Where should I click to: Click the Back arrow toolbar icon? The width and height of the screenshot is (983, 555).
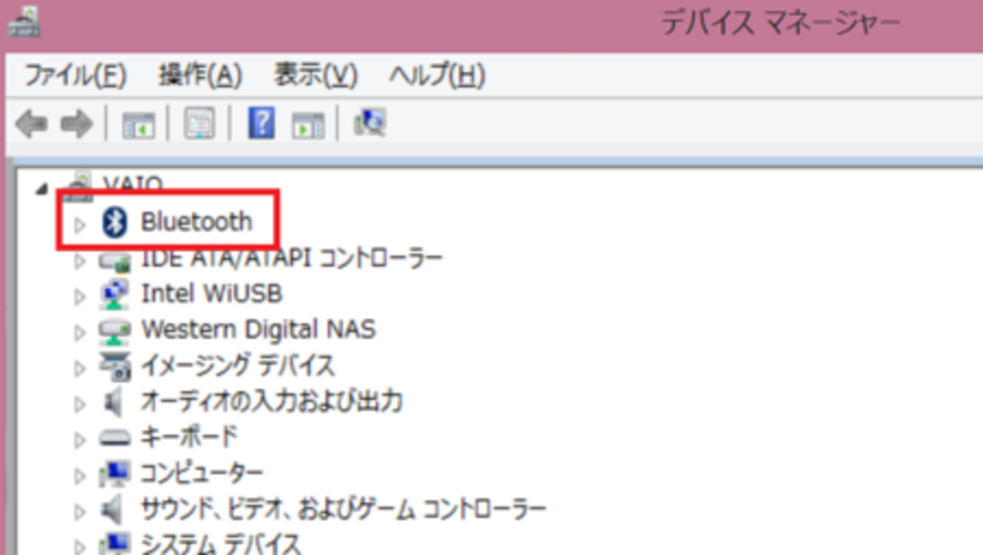[x=32, y=123]
